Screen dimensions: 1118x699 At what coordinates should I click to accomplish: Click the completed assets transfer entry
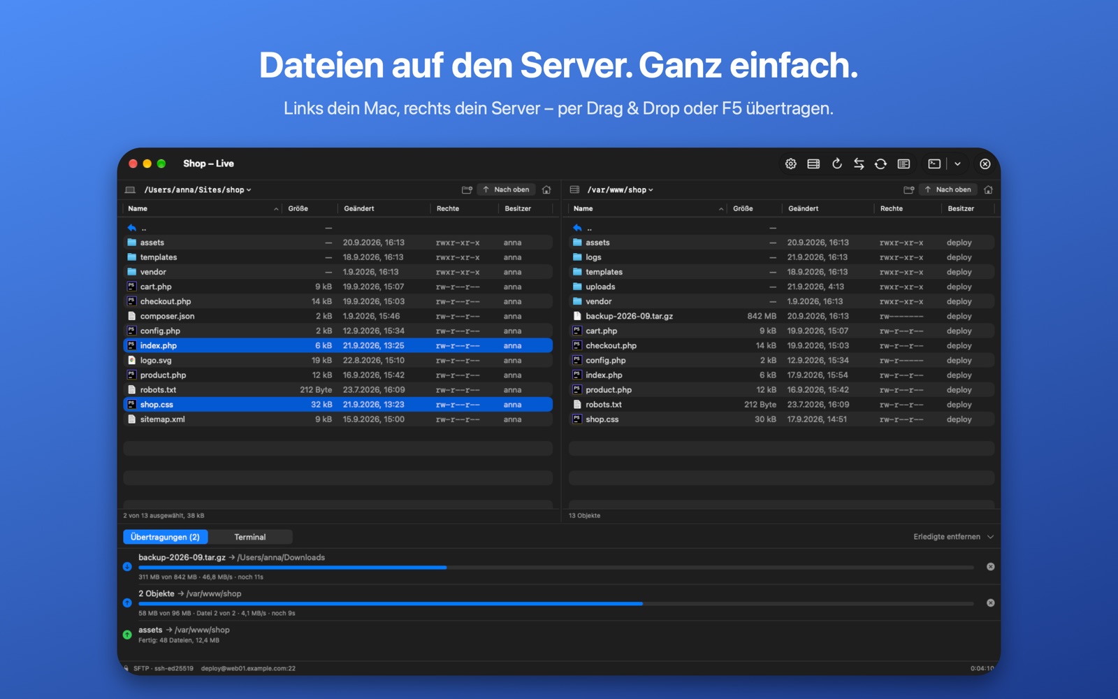click(559, 635)
